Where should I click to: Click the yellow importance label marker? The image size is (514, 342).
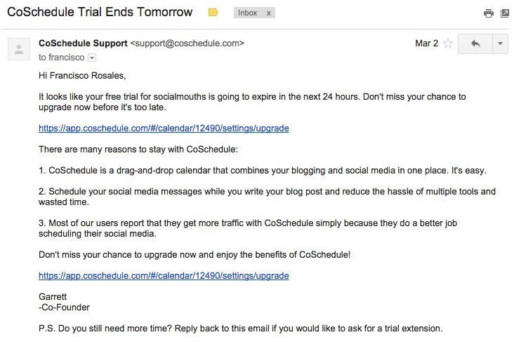pos(213,13)
